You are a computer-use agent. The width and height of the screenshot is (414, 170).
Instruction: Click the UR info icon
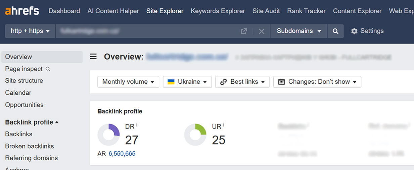(224, 125)
